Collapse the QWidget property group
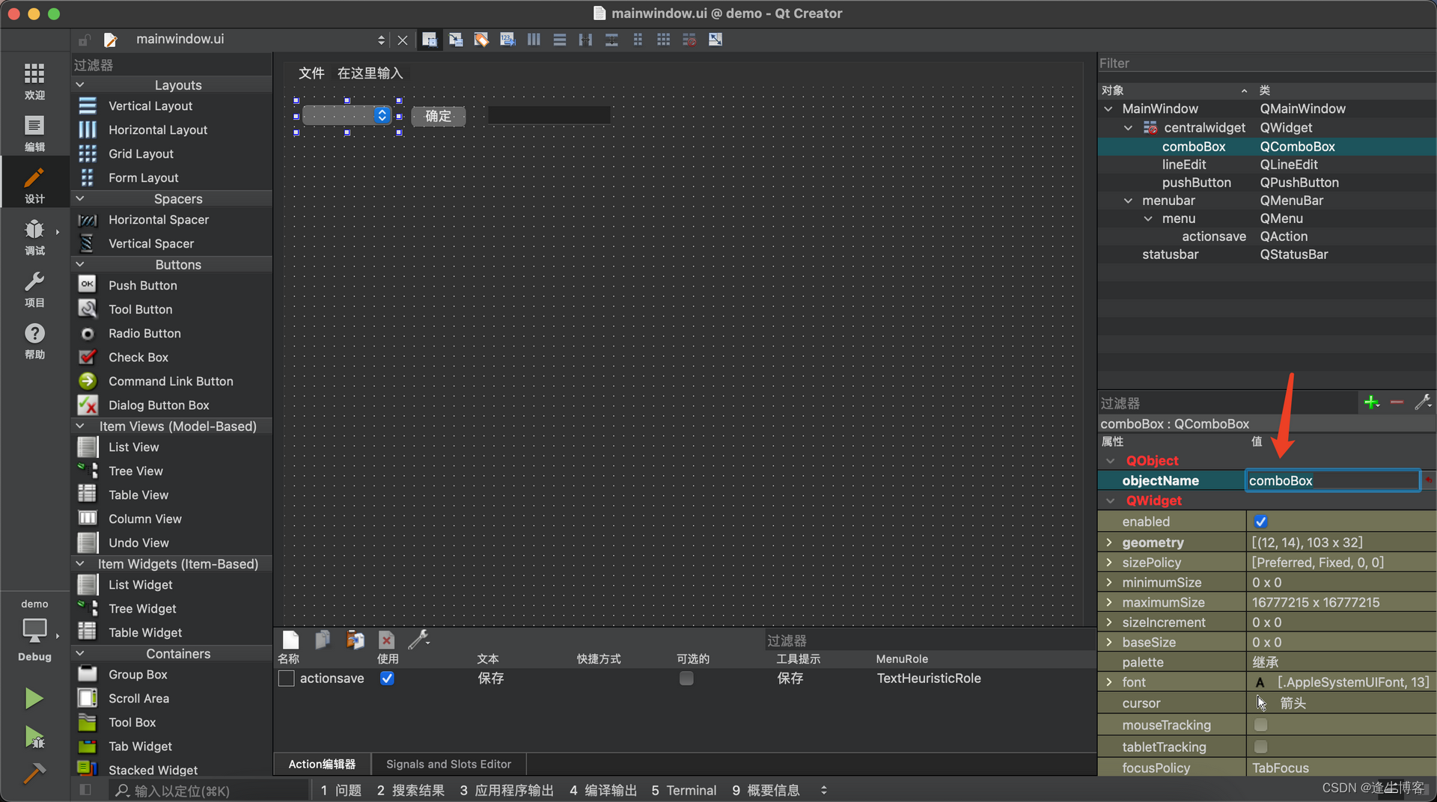Image resolution: width=1437 pixels, height=802 pixels. point(1111,501)
